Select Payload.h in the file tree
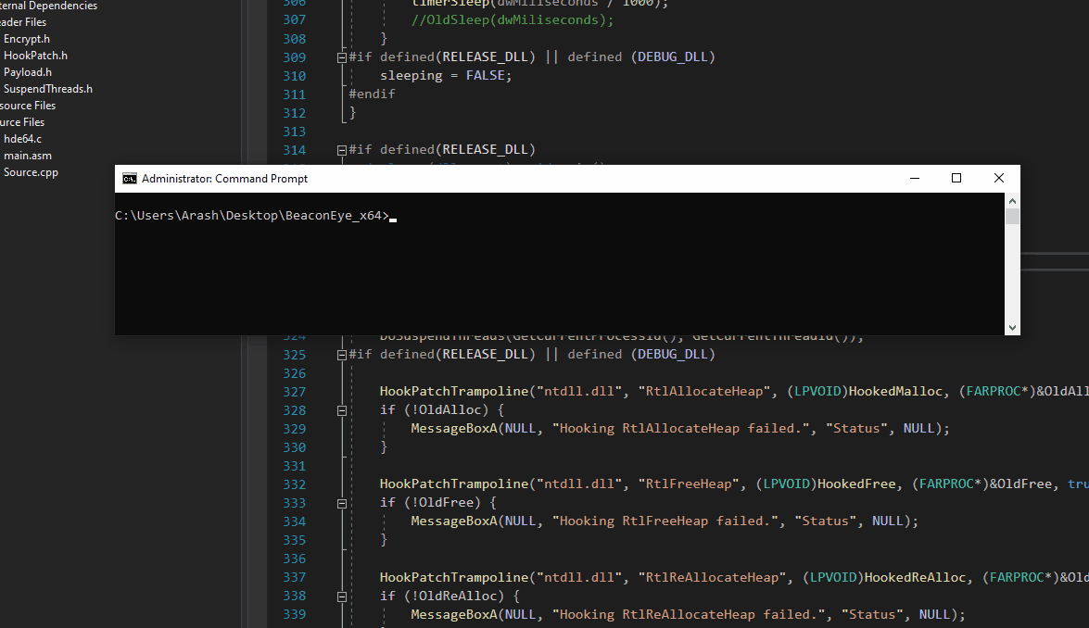This screenshot has height=628, width=1089. coord(28,72)
